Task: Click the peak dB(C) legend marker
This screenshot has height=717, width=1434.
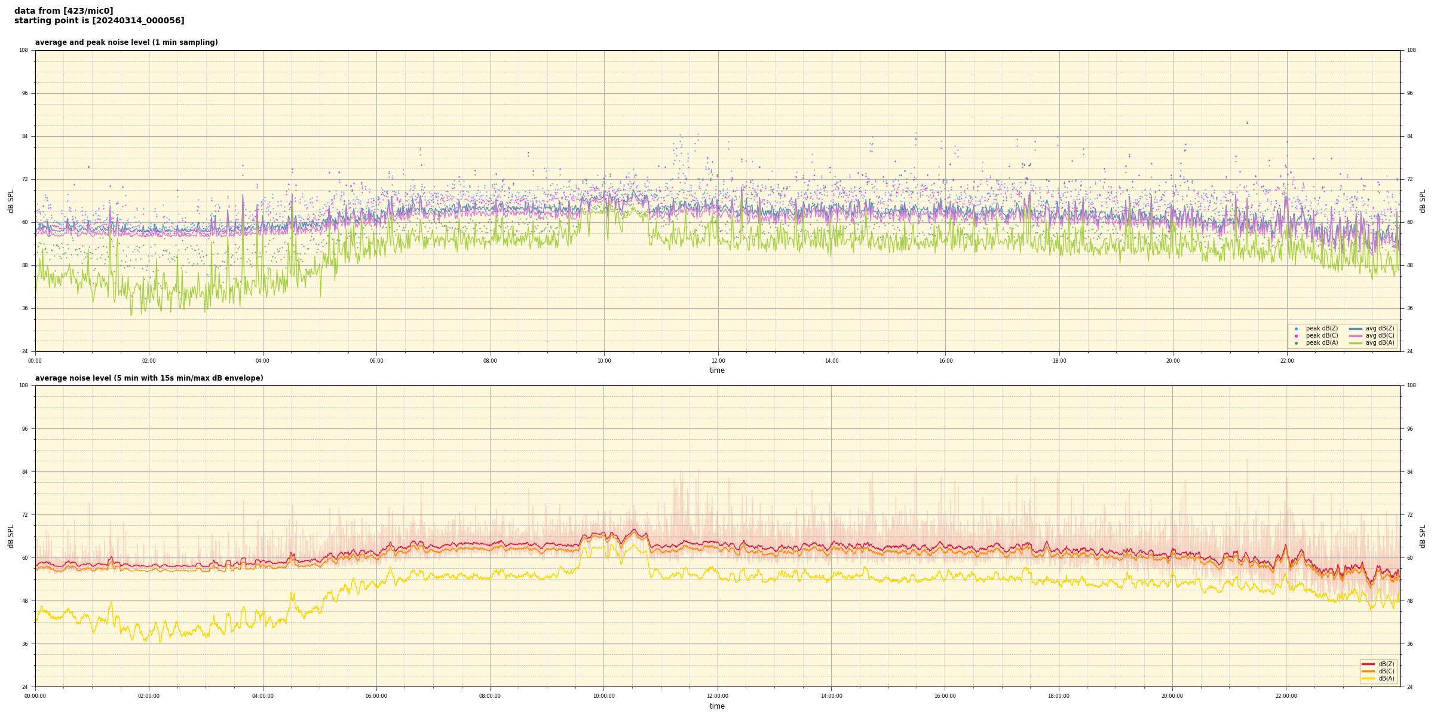Action: point(1296,336)
